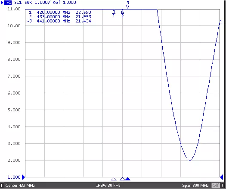
Task: Click the right reference position arrow
Action: click(x=222, y=177)
